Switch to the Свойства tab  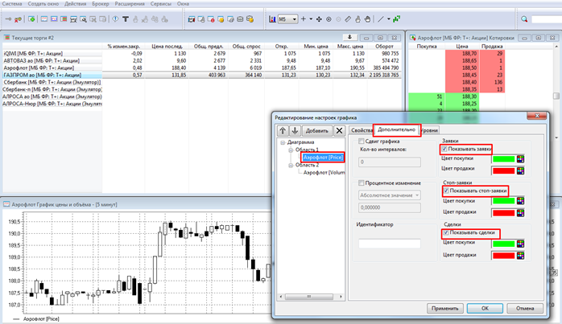click(362, 130)
